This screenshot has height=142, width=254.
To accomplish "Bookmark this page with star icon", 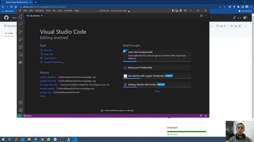I will pyautogui.click(x=225, y=7).
